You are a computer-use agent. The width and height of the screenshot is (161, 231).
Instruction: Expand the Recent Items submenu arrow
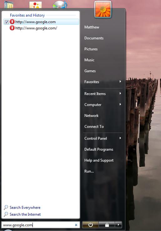coord(120,93)
